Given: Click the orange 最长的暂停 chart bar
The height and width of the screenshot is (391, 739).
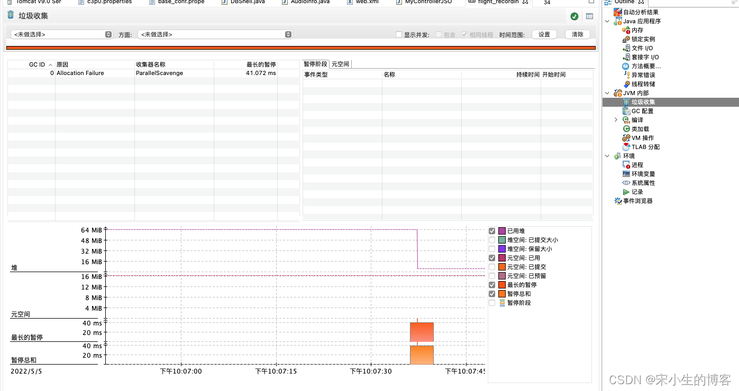Looking at the screenshot, I should [422, 332].
